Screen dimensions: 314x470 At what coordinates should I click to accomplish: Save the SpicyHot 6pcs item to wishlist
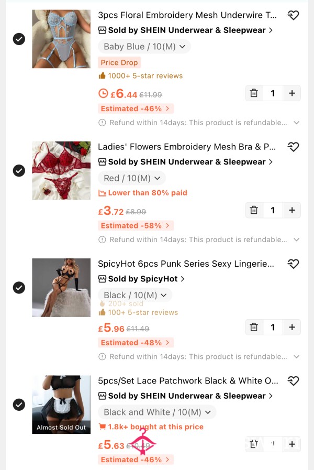(293, 264)
